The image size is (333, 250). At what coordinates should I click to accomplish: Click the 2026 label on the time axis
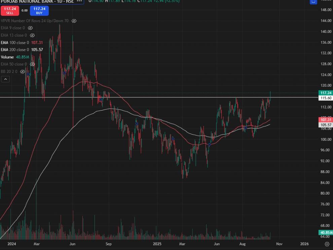[x=304, y=244]
